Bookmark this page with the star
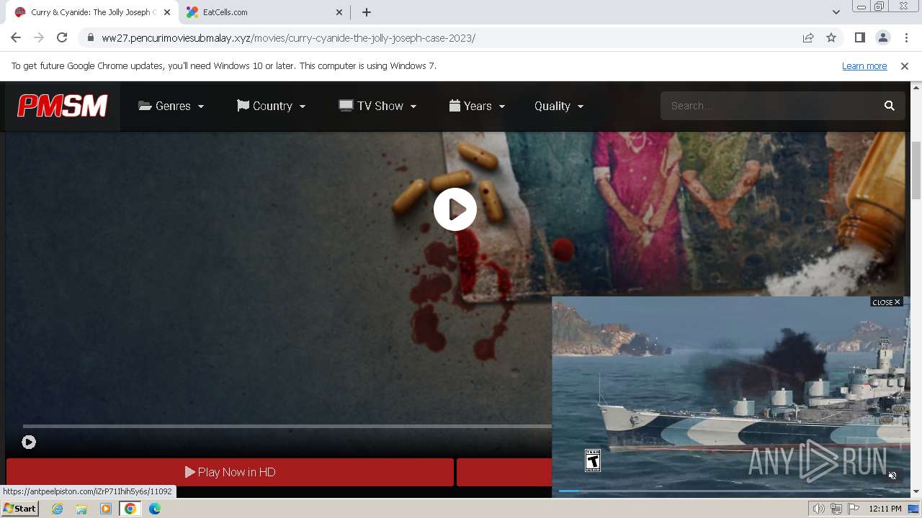Viewport: 922px width, 518px height. click(x=831, y=37)
